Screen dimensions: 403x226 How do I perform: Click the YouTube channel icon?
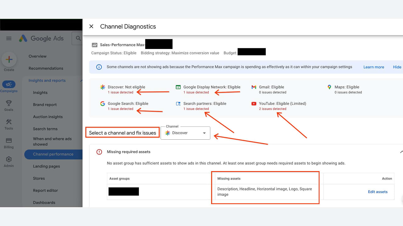coord(254,104)
